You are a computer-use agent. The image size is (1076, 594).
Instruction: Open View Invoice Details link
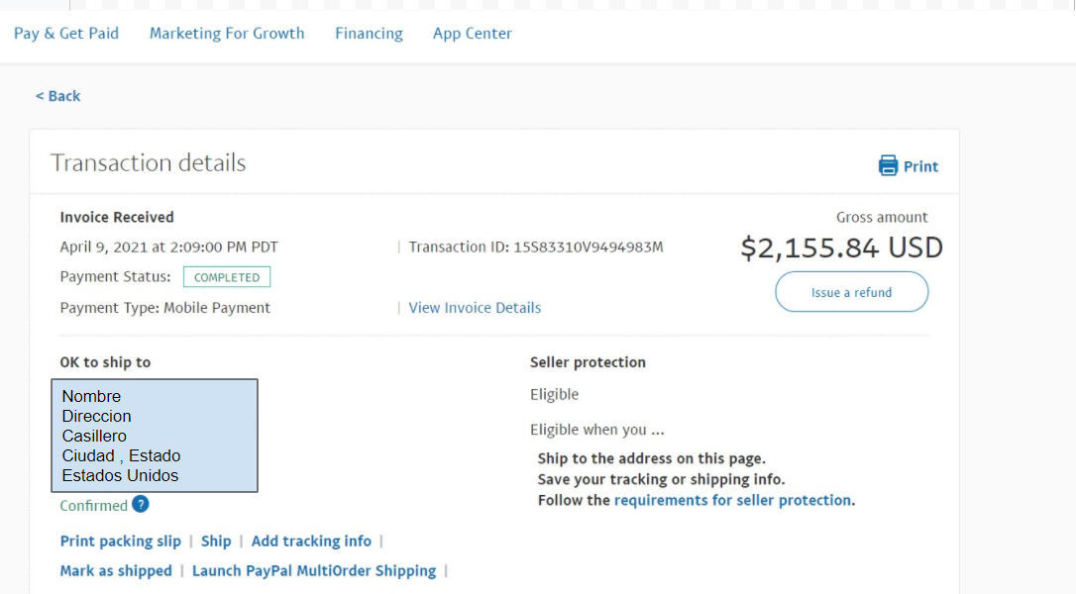(x=475, y=308)
